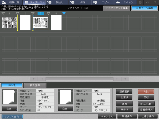Click insertion triangle marker before page 1
159x119 pixels.
[x=3, y=13]
